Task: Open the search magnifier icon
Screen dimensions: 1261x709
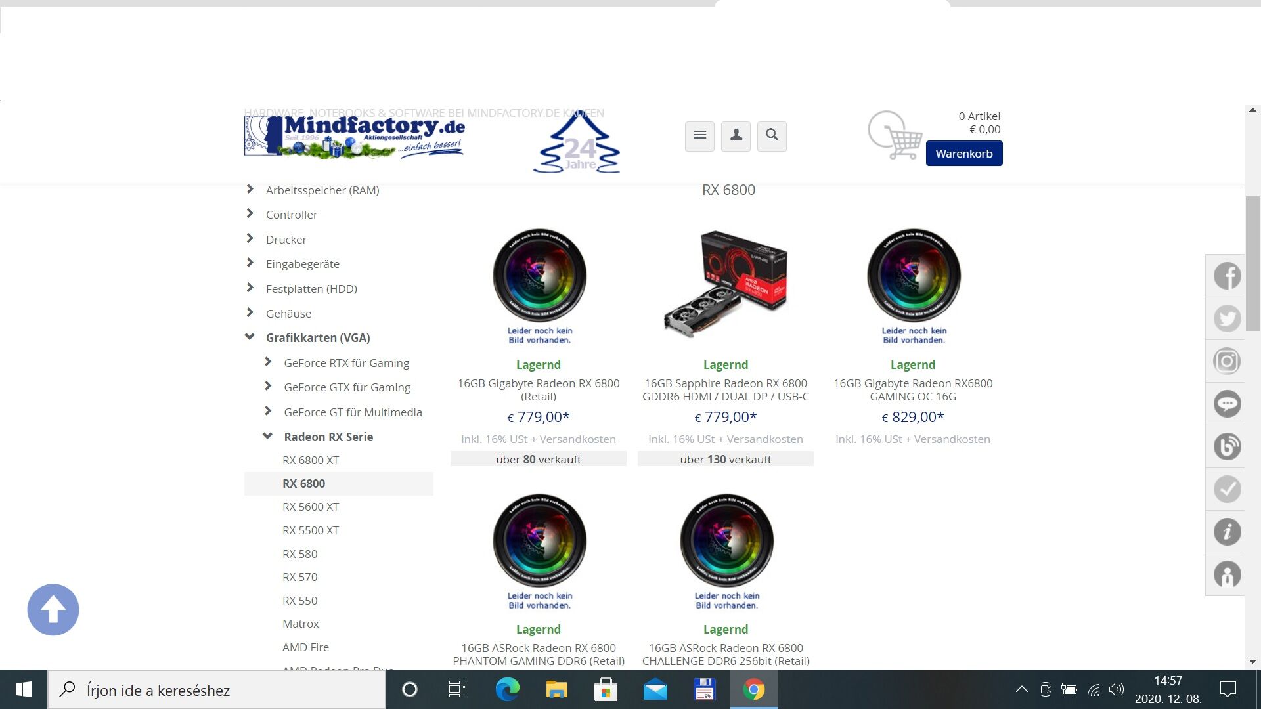Action: (x=772, y=135)
